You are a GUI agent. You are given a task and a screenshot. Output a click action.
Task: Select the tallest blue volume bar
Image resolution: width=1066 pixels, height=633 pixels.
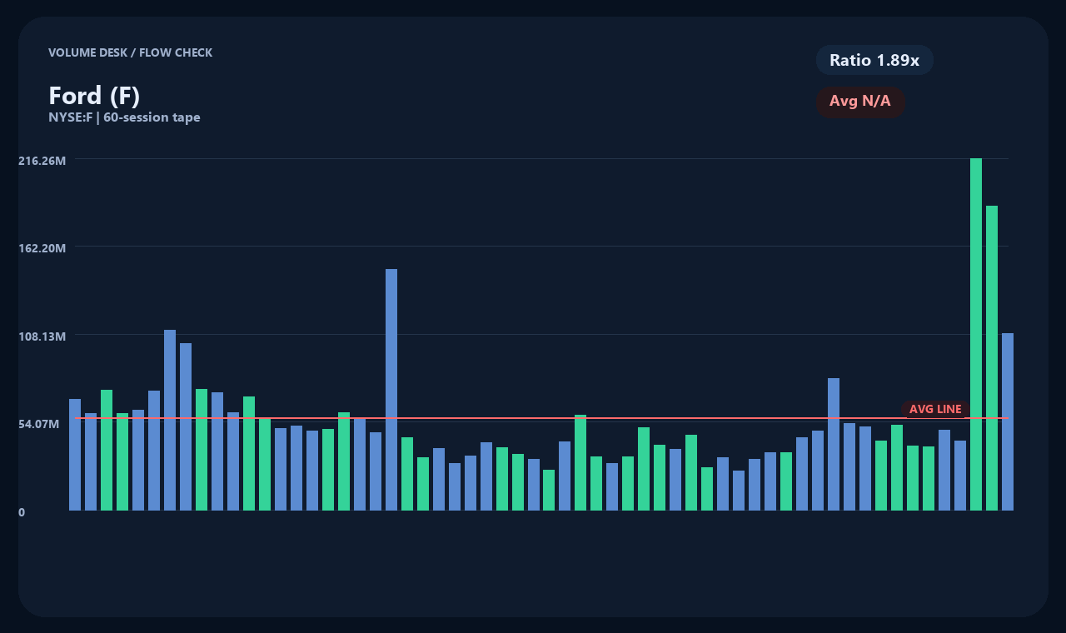pyautogui.click(x=391, y=390)
